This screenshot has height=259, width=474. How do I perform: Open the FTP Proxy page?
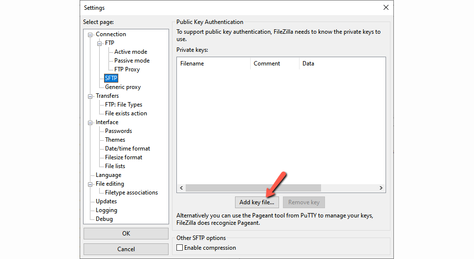point(127,69)
